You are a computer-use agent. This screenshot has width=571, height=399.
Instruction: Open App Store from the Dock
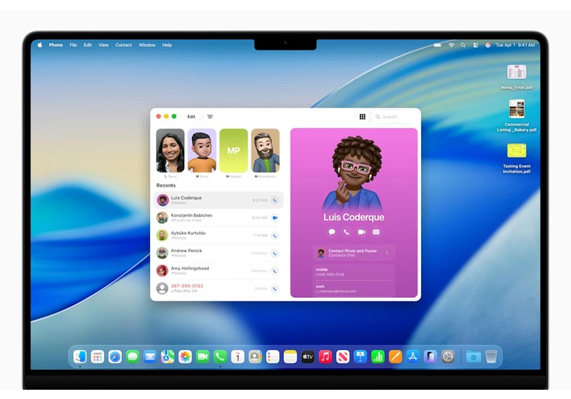pyautogui.click(x=413, y=357)
